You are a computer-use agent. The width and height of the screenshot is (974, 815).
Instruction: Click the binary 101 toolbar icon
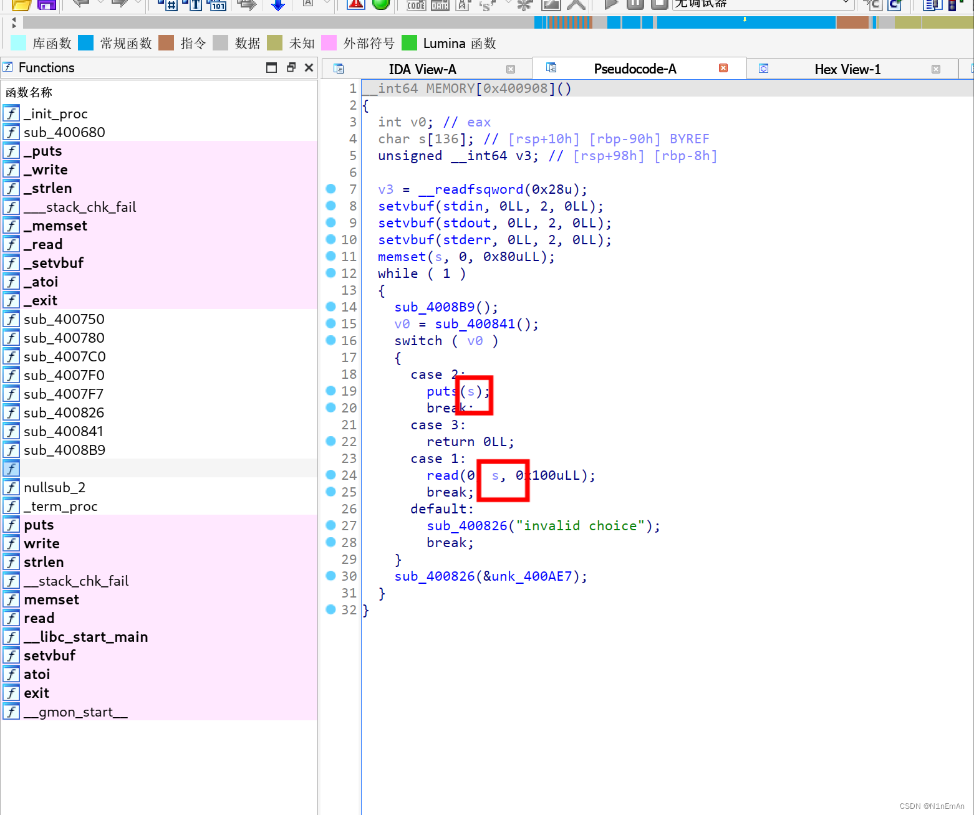click(x=218, y=4)
